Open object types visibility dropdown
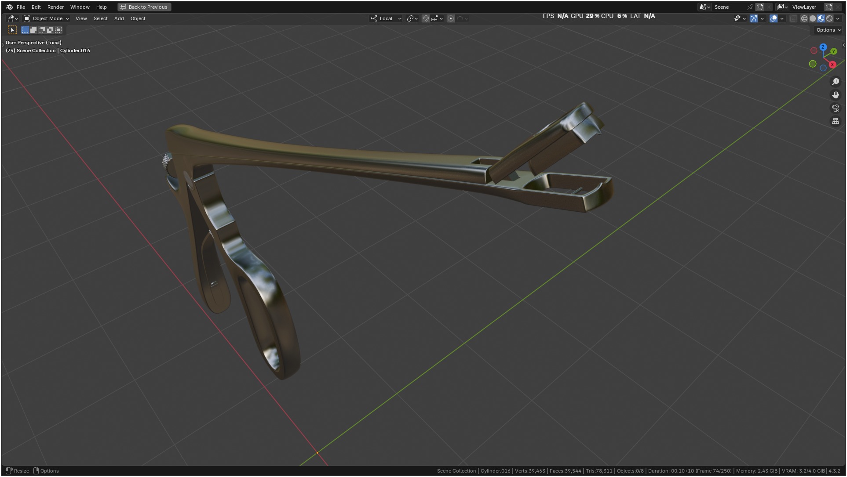Viewport: 847px width, 477px height. [740, 18]
